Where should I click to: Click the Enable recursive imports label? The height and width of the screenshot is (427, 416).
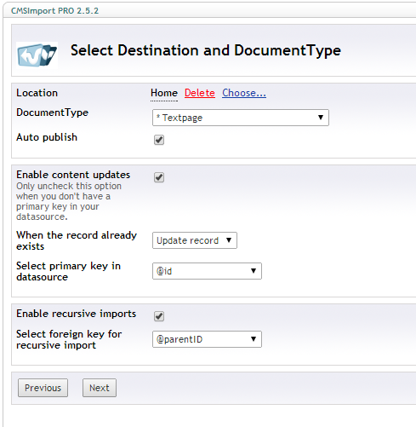(76, 314)
